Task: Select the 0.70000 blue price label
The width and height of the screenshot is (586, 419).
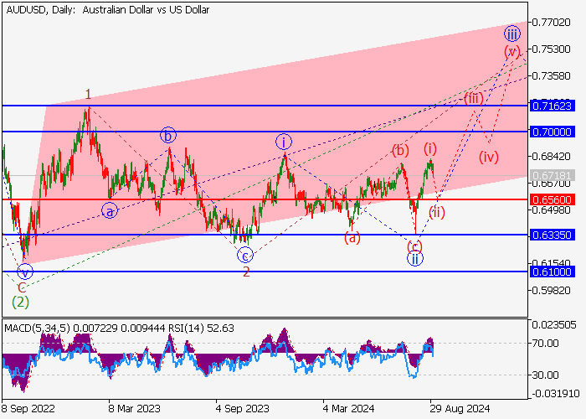Action: (552, 132)
